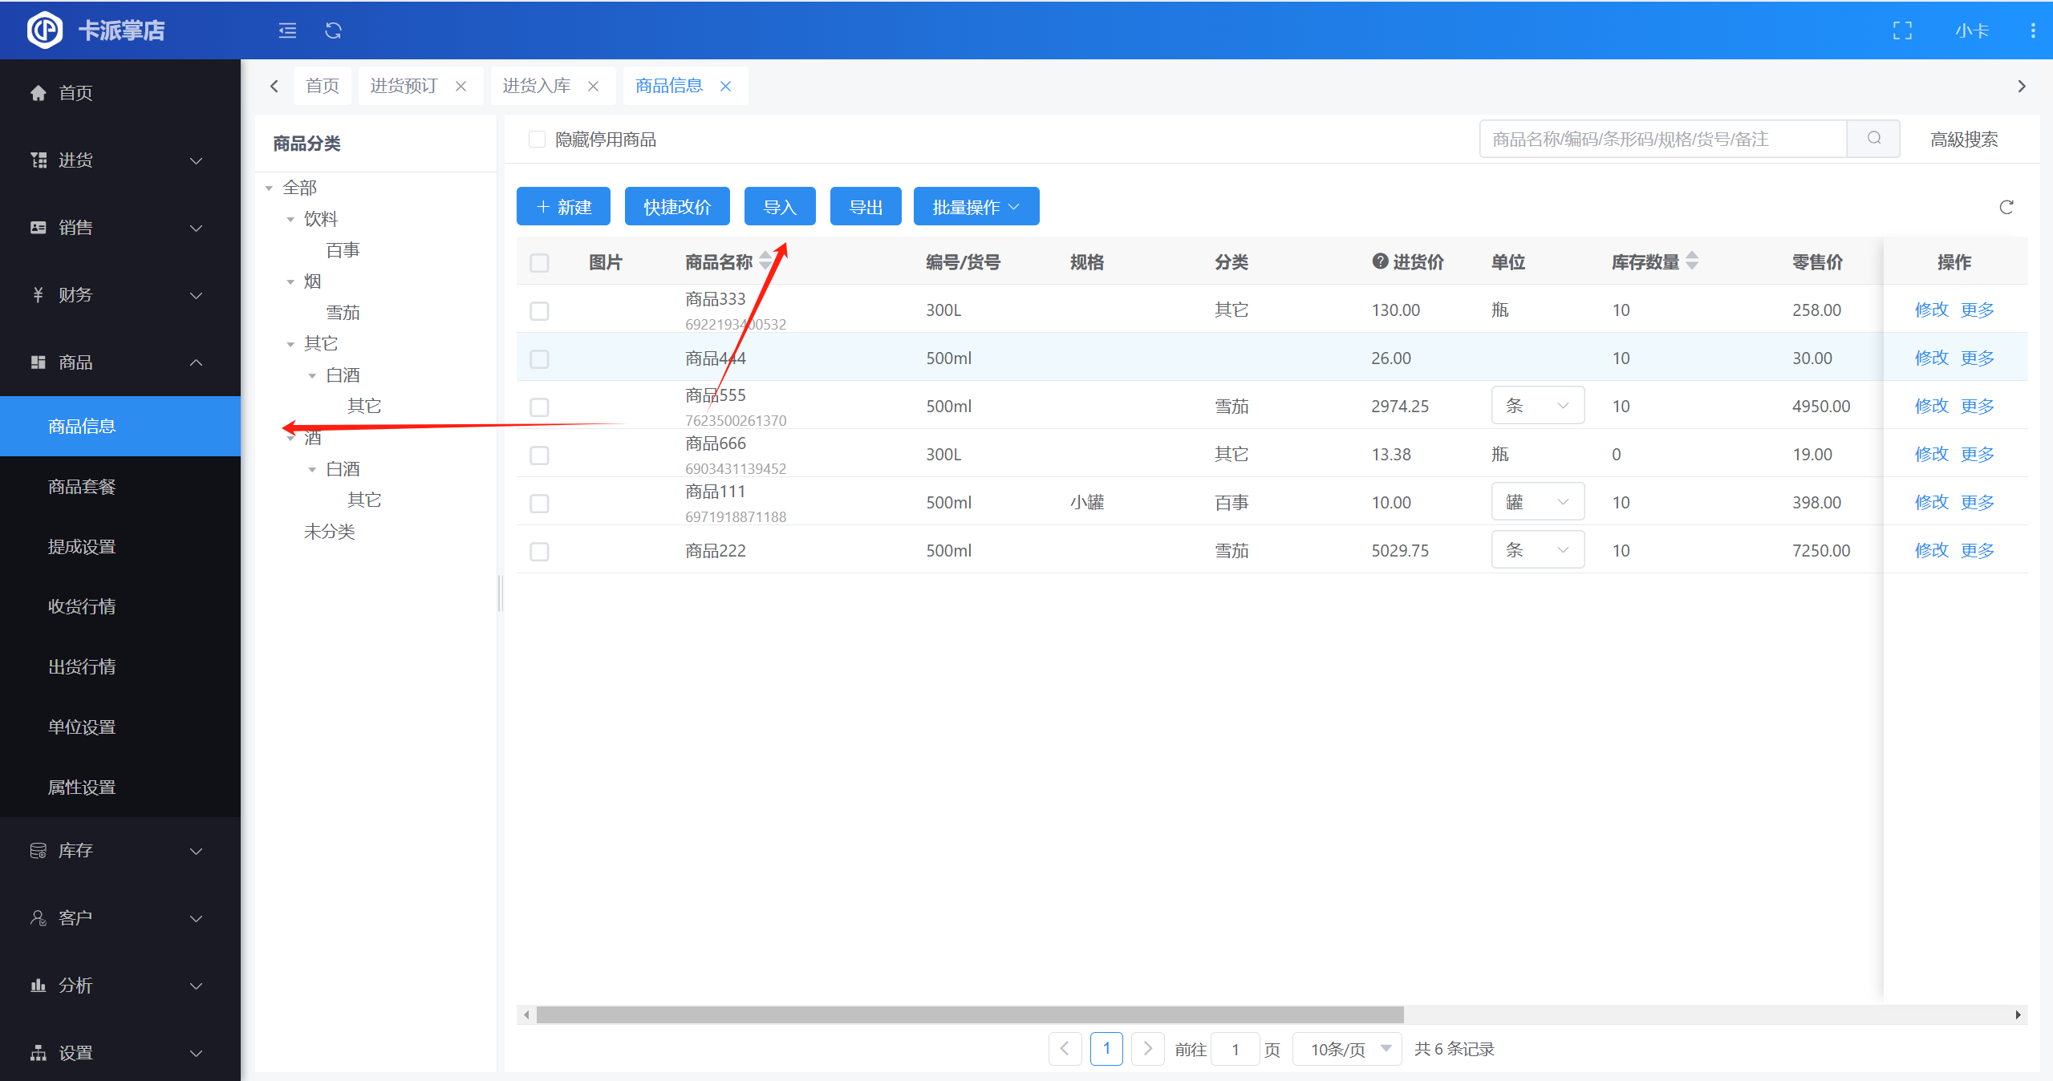
Task: Click help icon beside 进货价
Action: [x=1379, y=261]
